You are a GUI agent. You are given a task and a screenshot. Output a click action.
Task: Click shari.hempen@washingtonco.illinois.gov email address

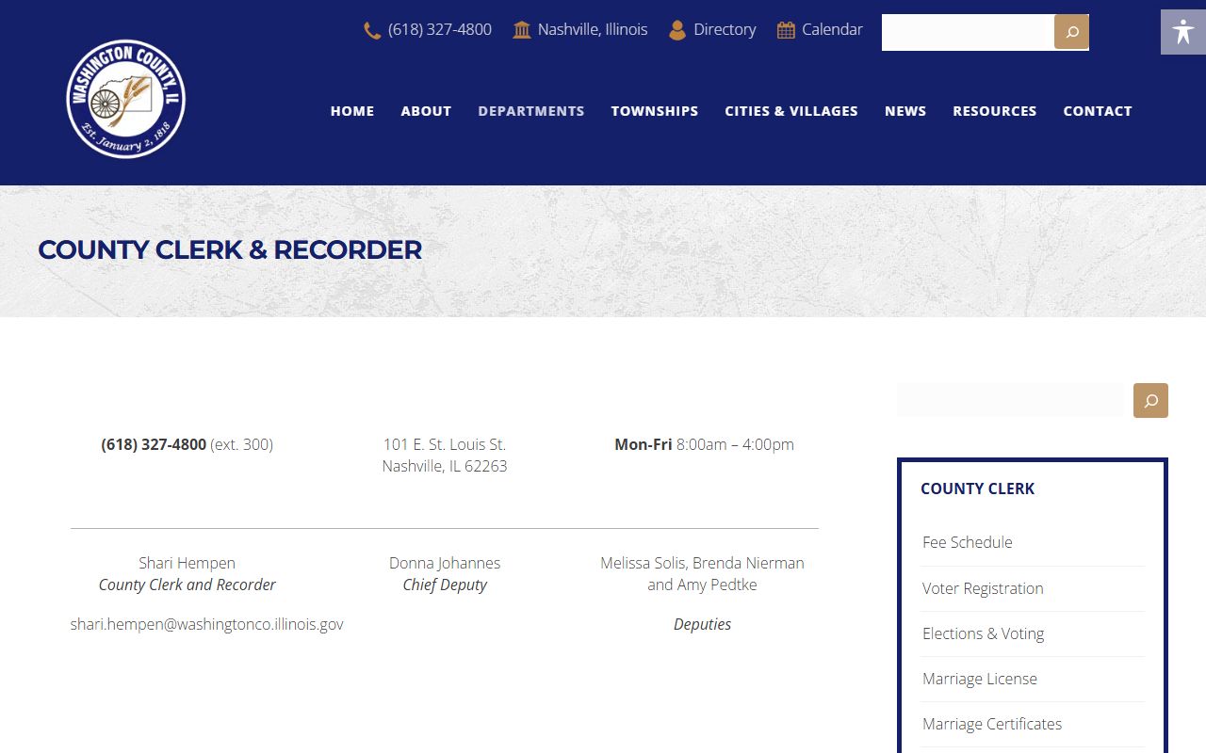(x=207, y=624)
